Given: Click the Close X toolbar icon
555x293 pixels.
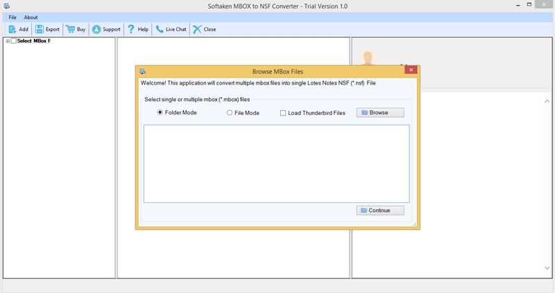Looking at the screenshot, I should click(x=197, y=29).
